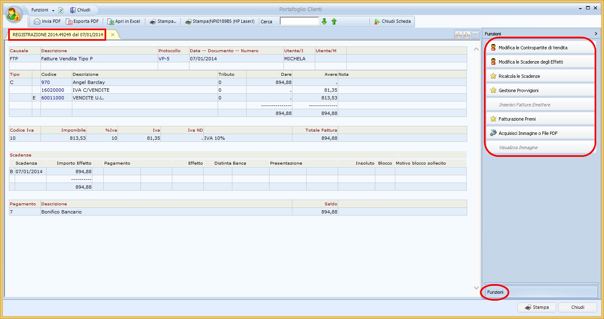The height and width of the screenshot is (319, 604).
Task: Open the Funzioni dropdown menu in title bar
Action: tap(42, 10)
